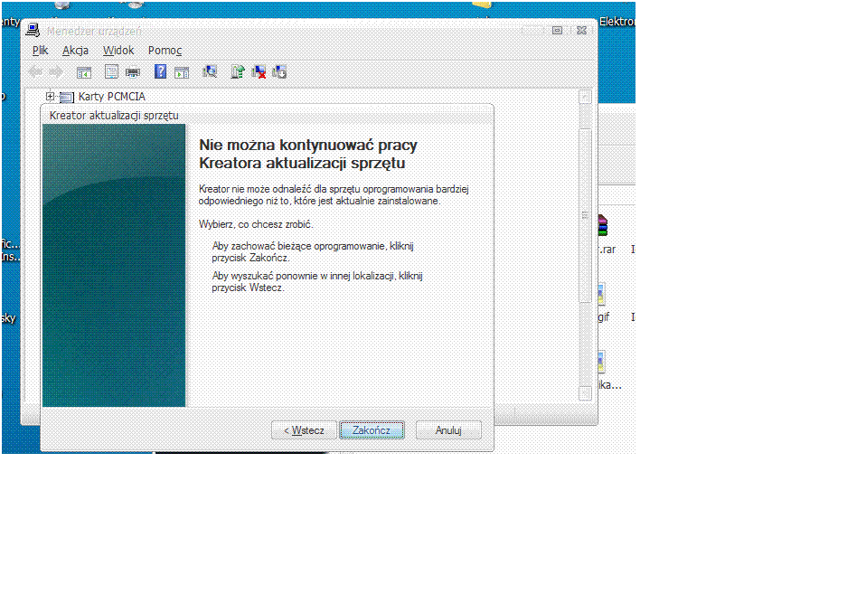Open Help with the blue question mark icon
Screen dimensions: 866x613
160,71
